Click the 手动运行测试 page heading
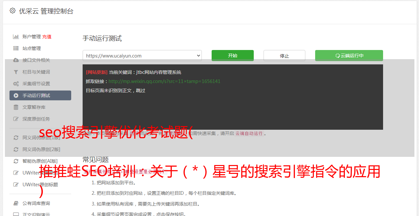 click(x=102, y=39)
